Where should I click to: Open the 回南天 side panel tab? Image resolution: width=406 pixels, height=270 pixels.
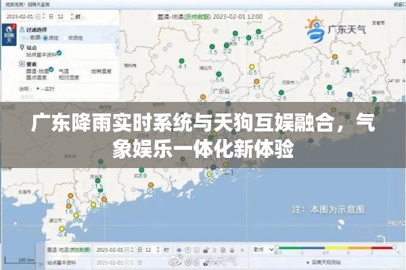coord(9,34)
